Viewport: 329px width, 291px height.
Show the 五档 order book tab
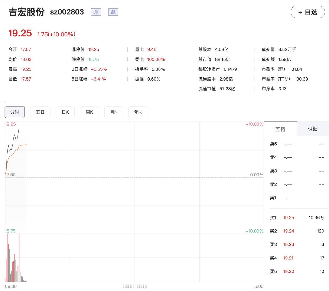(280, 129)
